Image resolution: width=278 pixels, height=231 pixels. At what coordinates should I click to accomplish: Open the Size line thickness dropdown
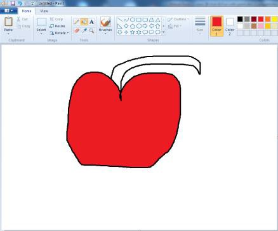click(x=200, y=25)
